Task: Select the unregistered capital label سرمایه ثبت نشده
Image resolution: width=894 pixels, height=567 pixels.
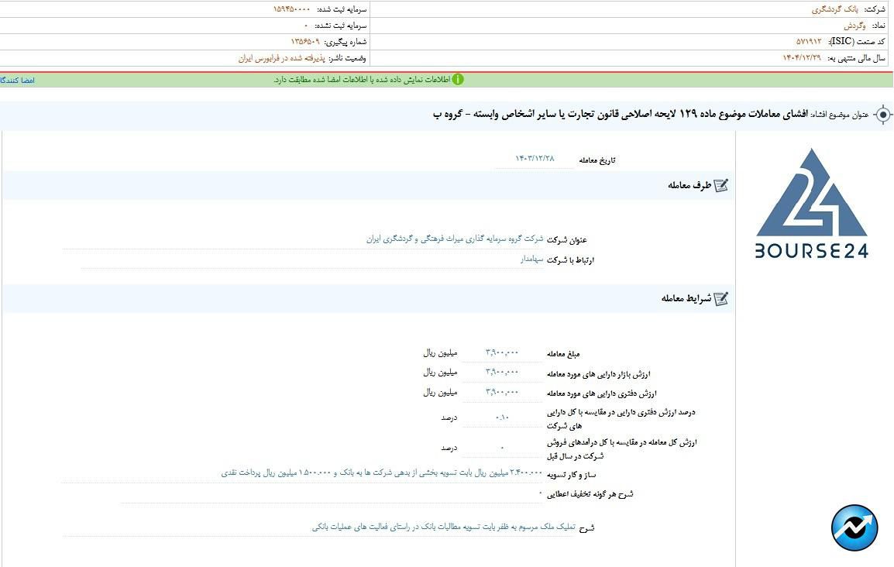Action: pos(341,26)
